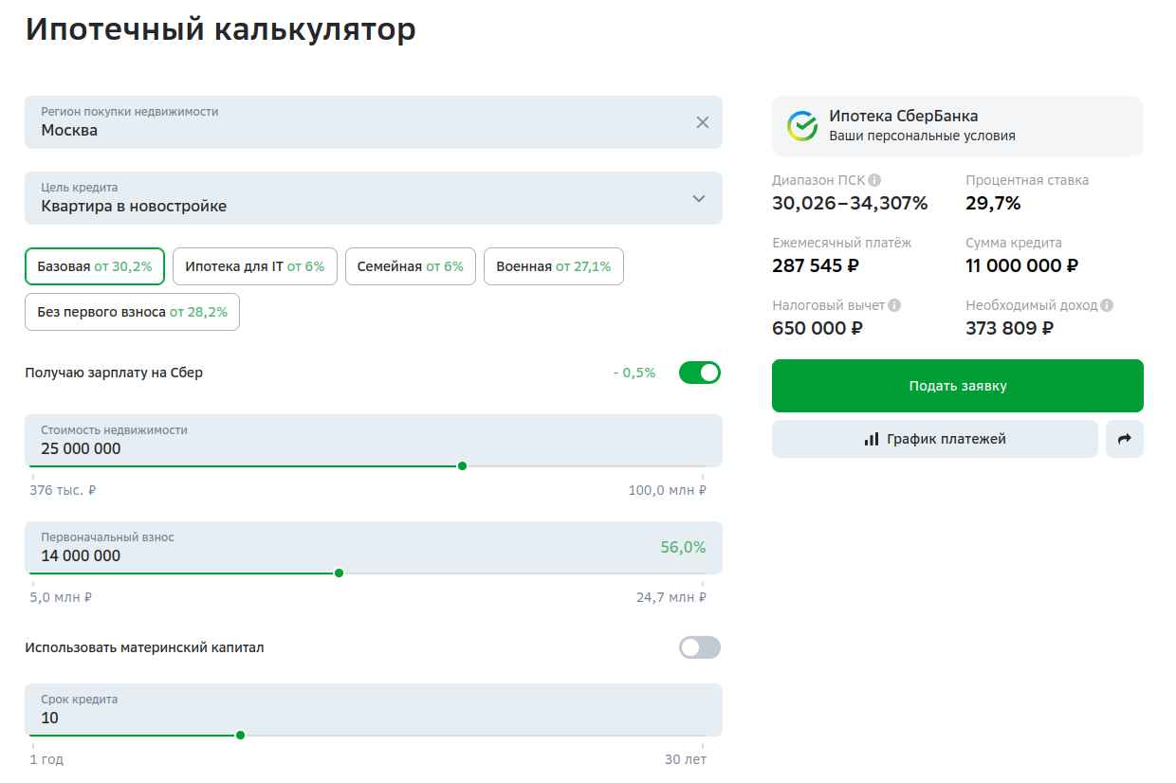
Task: Clear the region field with the X icon
Action: click(703, 122)
